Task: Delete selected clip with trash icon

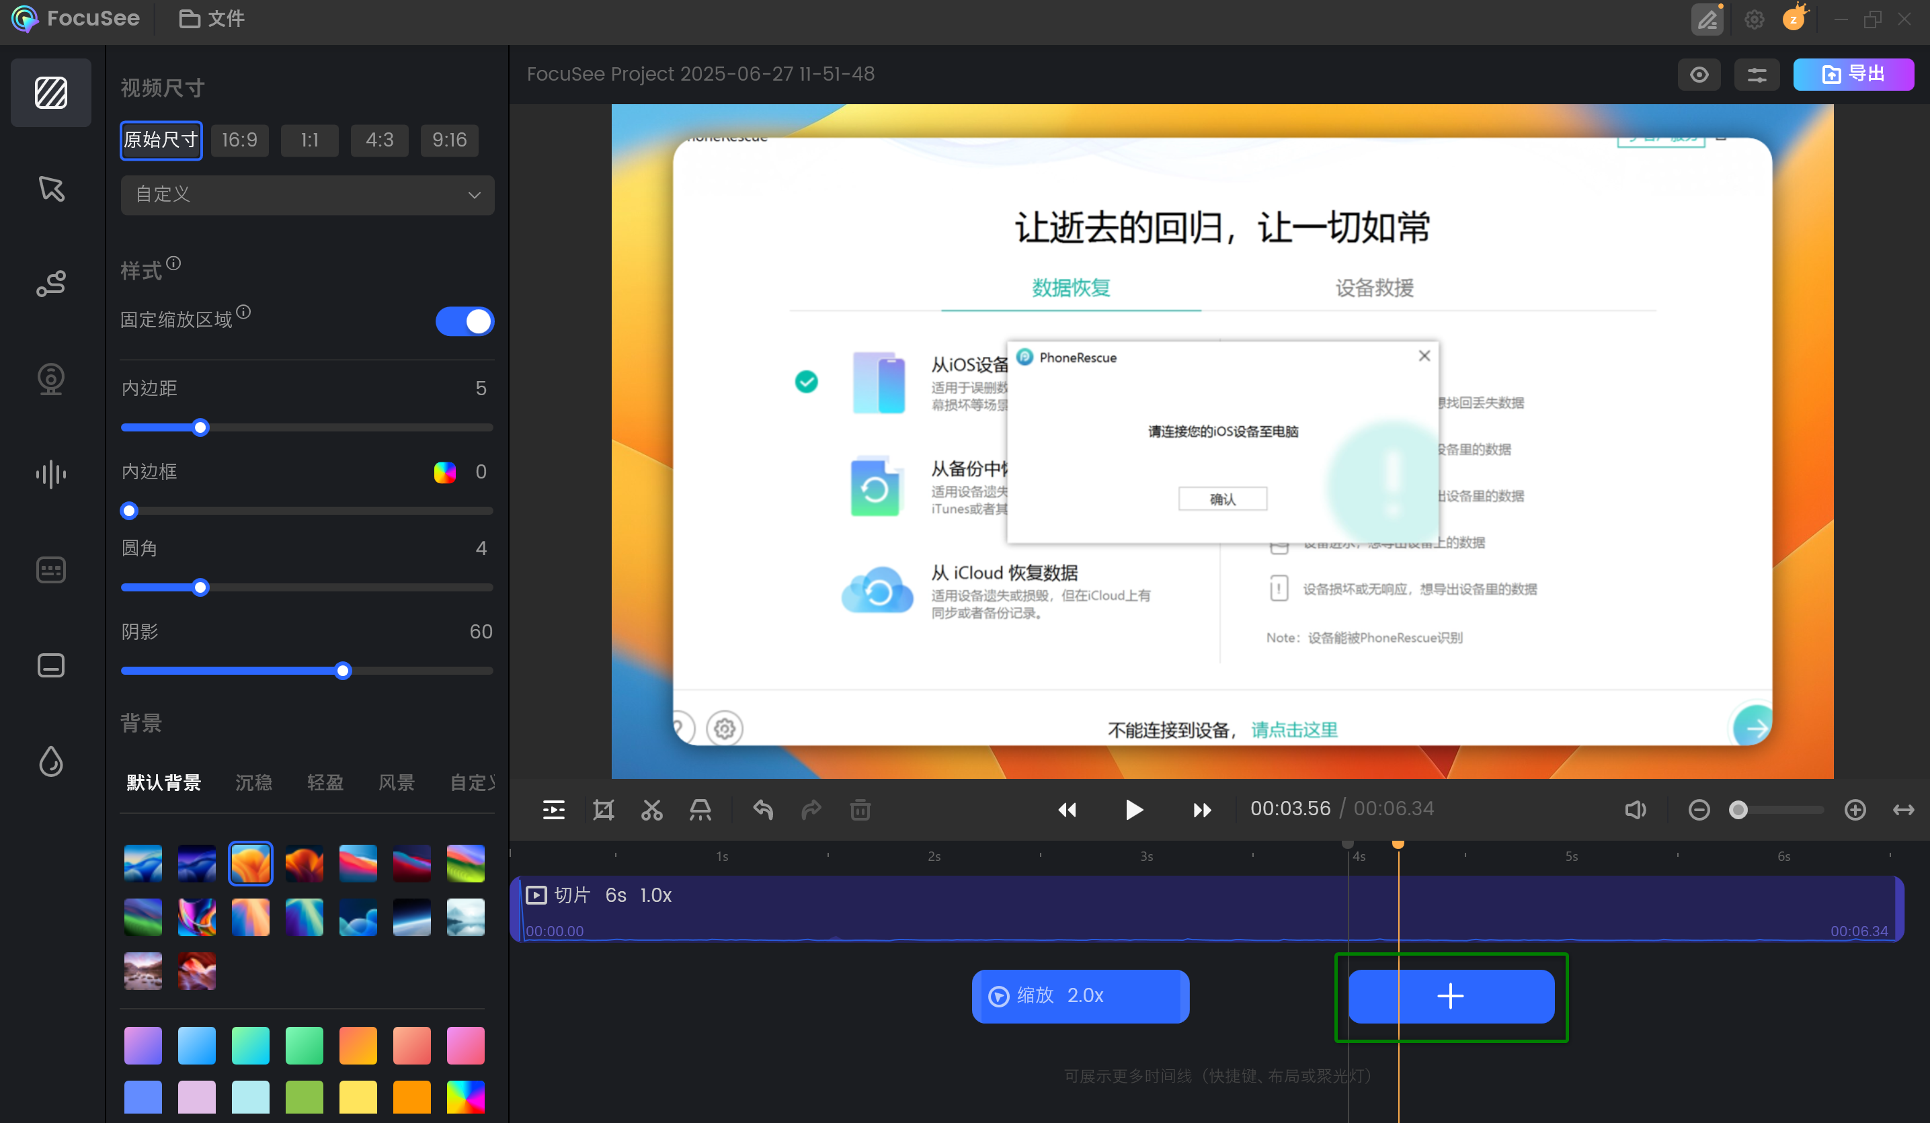Action: point(860,809)
